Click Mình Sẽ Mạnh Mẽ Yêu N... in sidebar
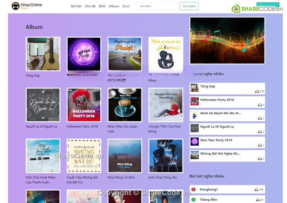Image resolution: width=287 pixels, height=203 pixels. tap(221, 113)
